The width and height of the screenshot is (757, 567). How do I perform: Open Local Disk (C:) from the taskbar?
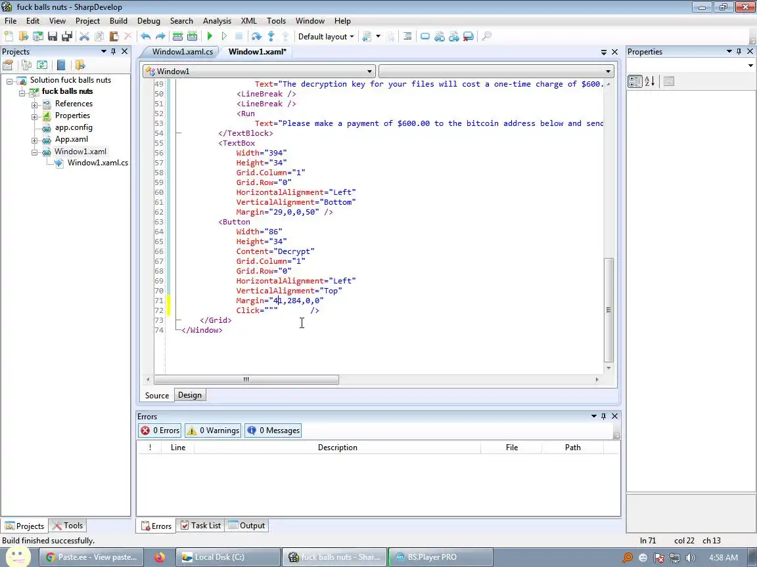(x=227, y=557)
